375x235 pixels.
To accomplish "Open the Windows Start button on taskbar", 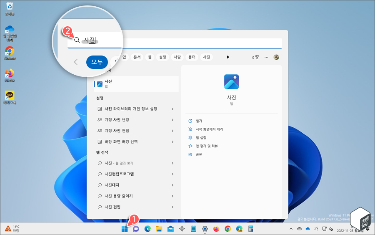I will pos(125,229).
